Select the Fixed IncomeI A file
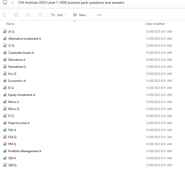This screenshot has width=185, height=173. 19,123
